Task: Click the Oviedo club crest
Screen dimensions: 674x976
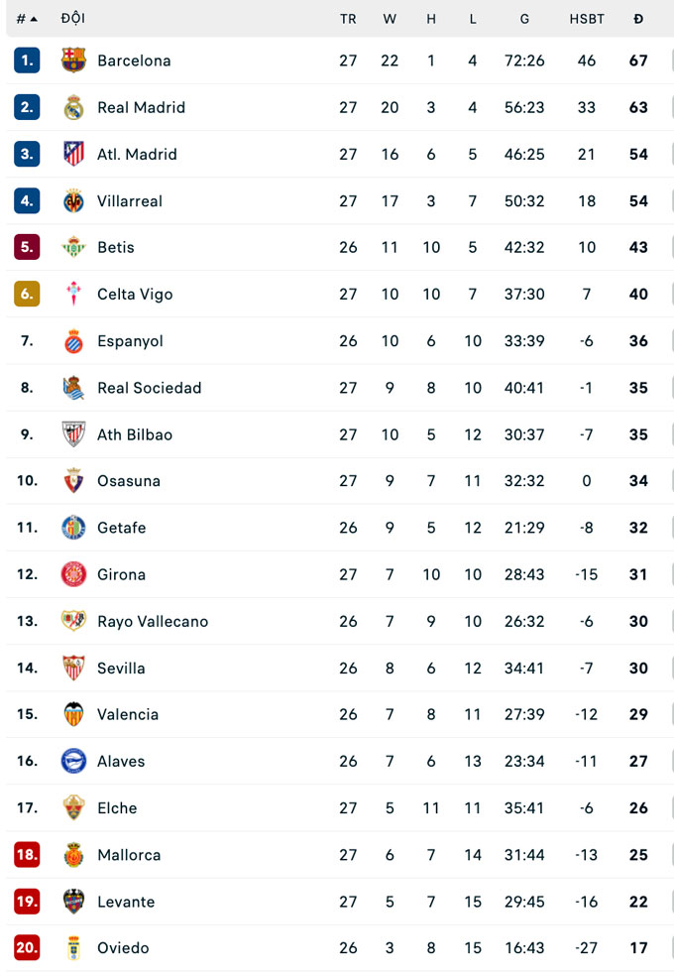Action: coord(73,948)
